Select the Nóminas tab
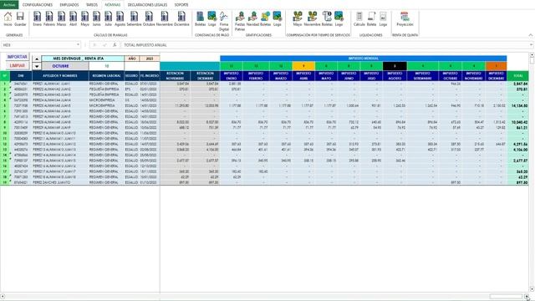 (113, 5)
